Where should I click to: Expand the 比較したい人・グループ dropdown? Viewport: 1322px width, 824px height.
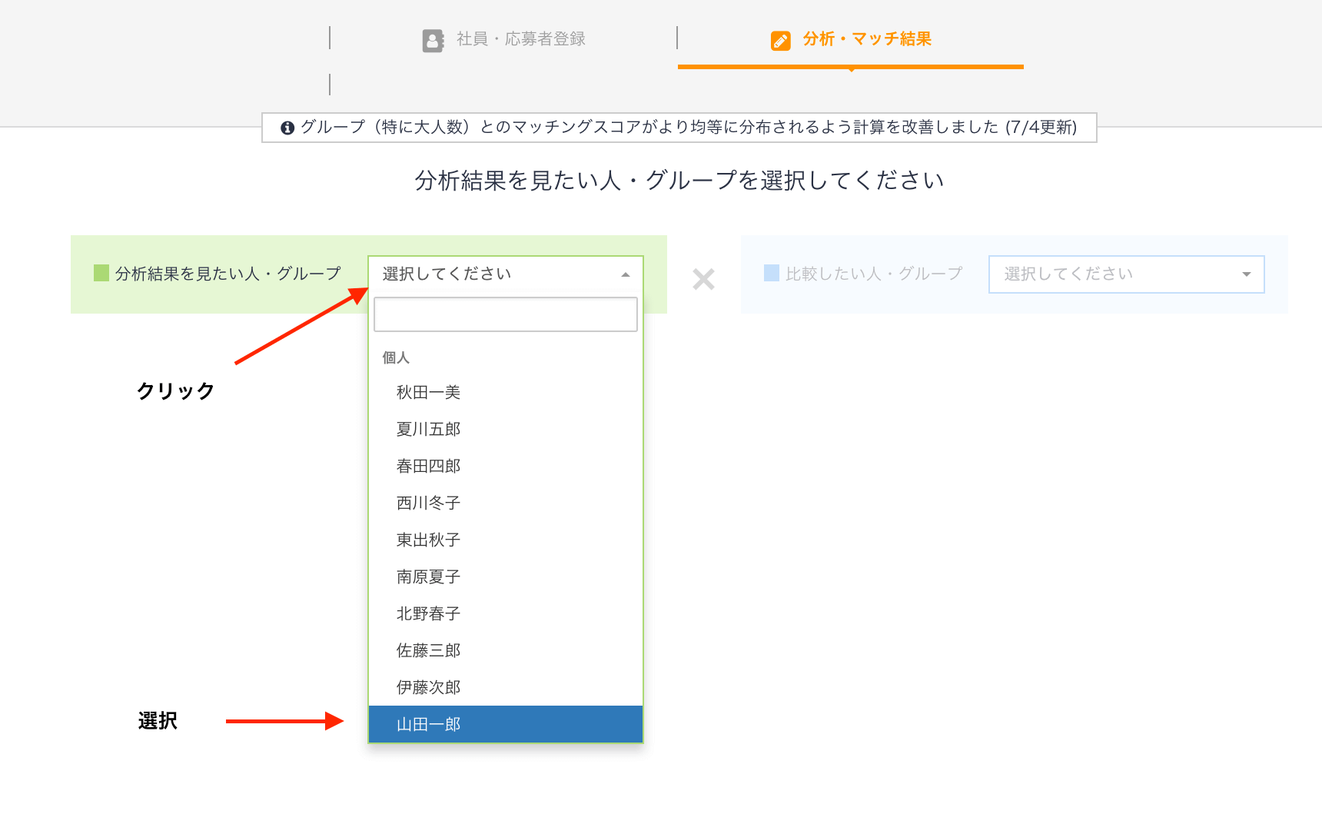pyautogui.click(x=1126, y=274)
